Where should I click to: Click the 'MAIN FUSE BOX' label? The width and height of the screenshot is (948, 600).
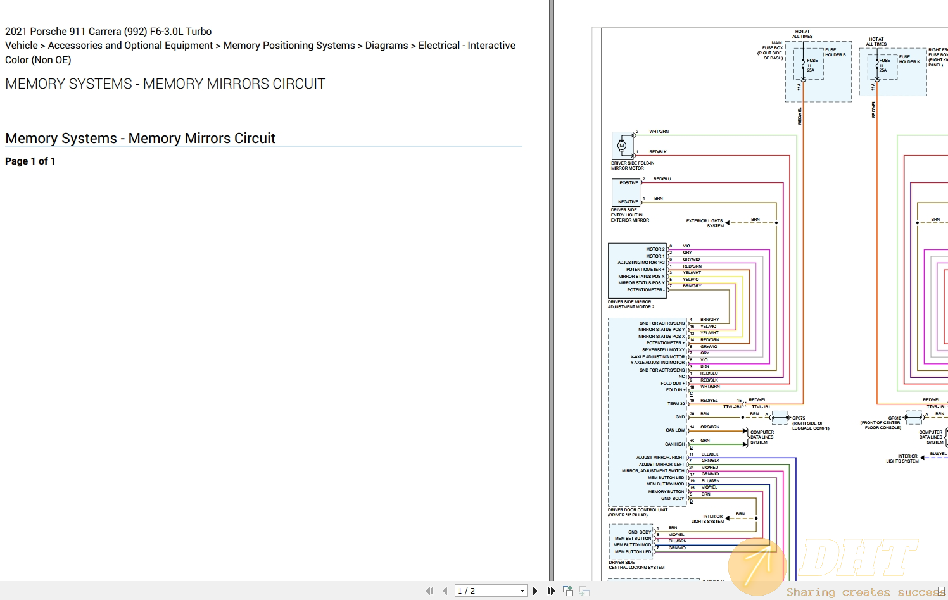(773, 46)
